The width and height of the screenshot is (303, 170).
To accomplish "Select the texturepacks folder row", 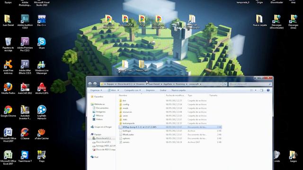I will click(170, 123).
